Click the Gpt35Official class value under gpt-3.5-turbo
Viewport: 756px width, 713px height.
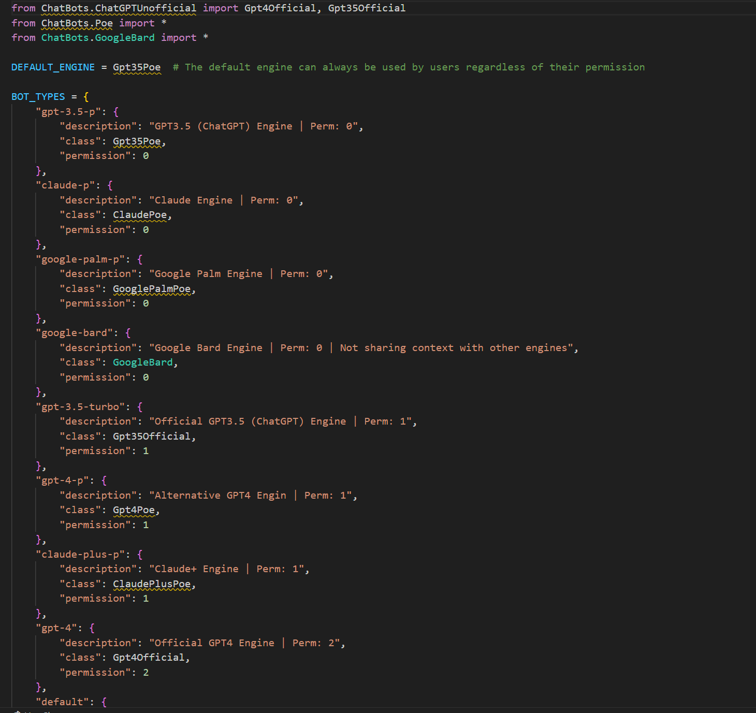click(152, 435)
